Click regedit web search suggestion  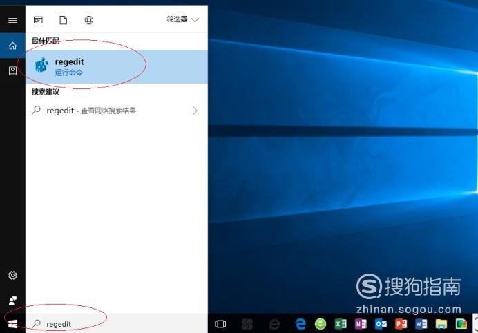(117, 111)
